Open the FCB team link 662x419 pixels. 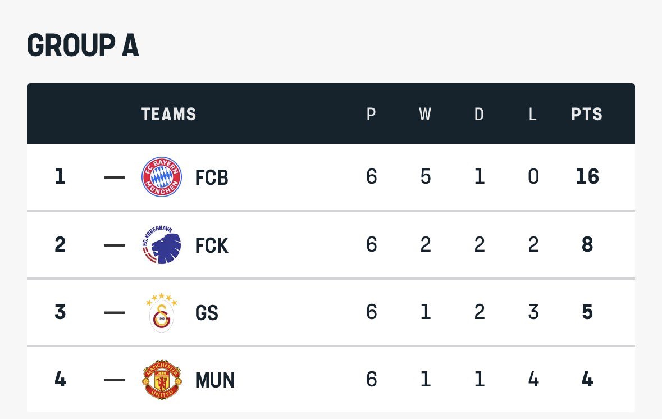[x=212, y=178]
